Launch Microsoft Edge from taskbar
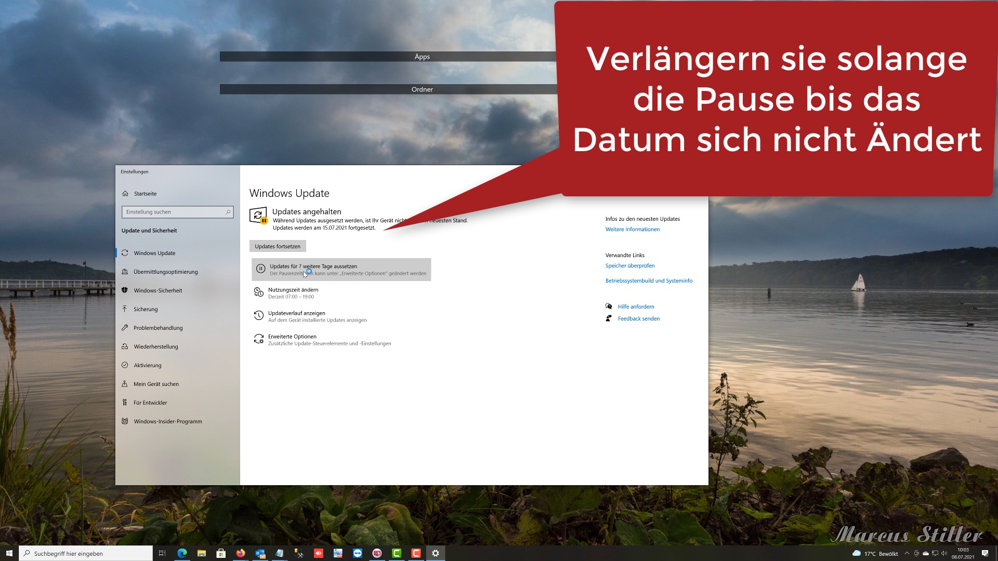 182,553
